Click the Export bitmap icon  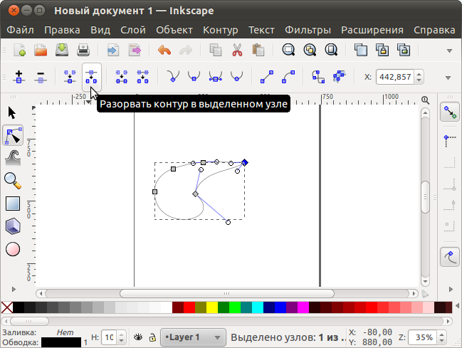coord(135,50)
